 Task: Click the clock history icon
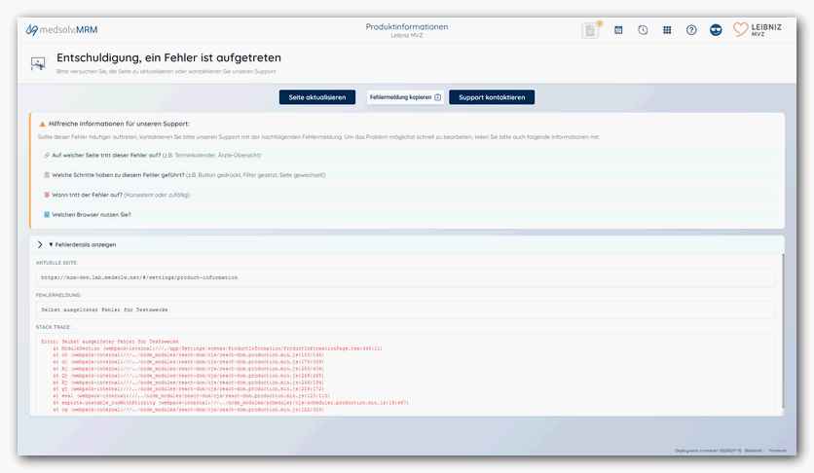tap(643, 30)
